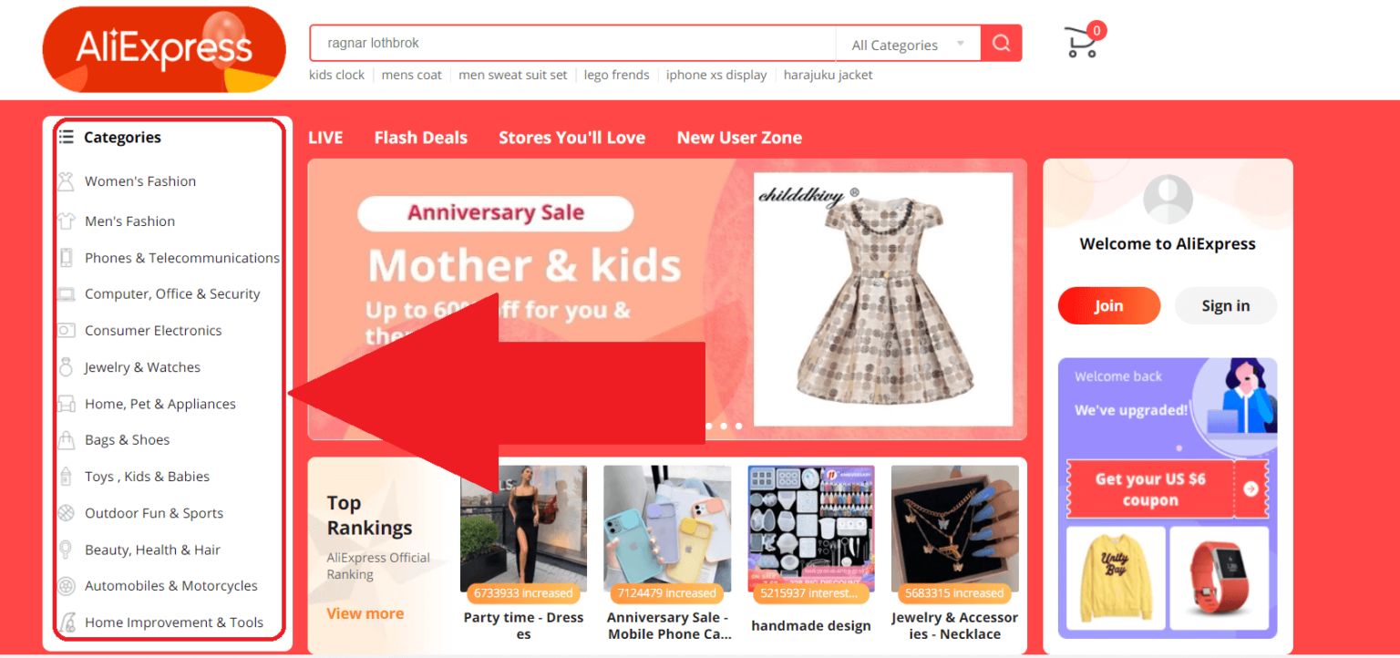The width and height of the screenshot is (1400, 658).
Task: Click the search field containing ragnar lothbrok
Action: [x=572, y=43]
